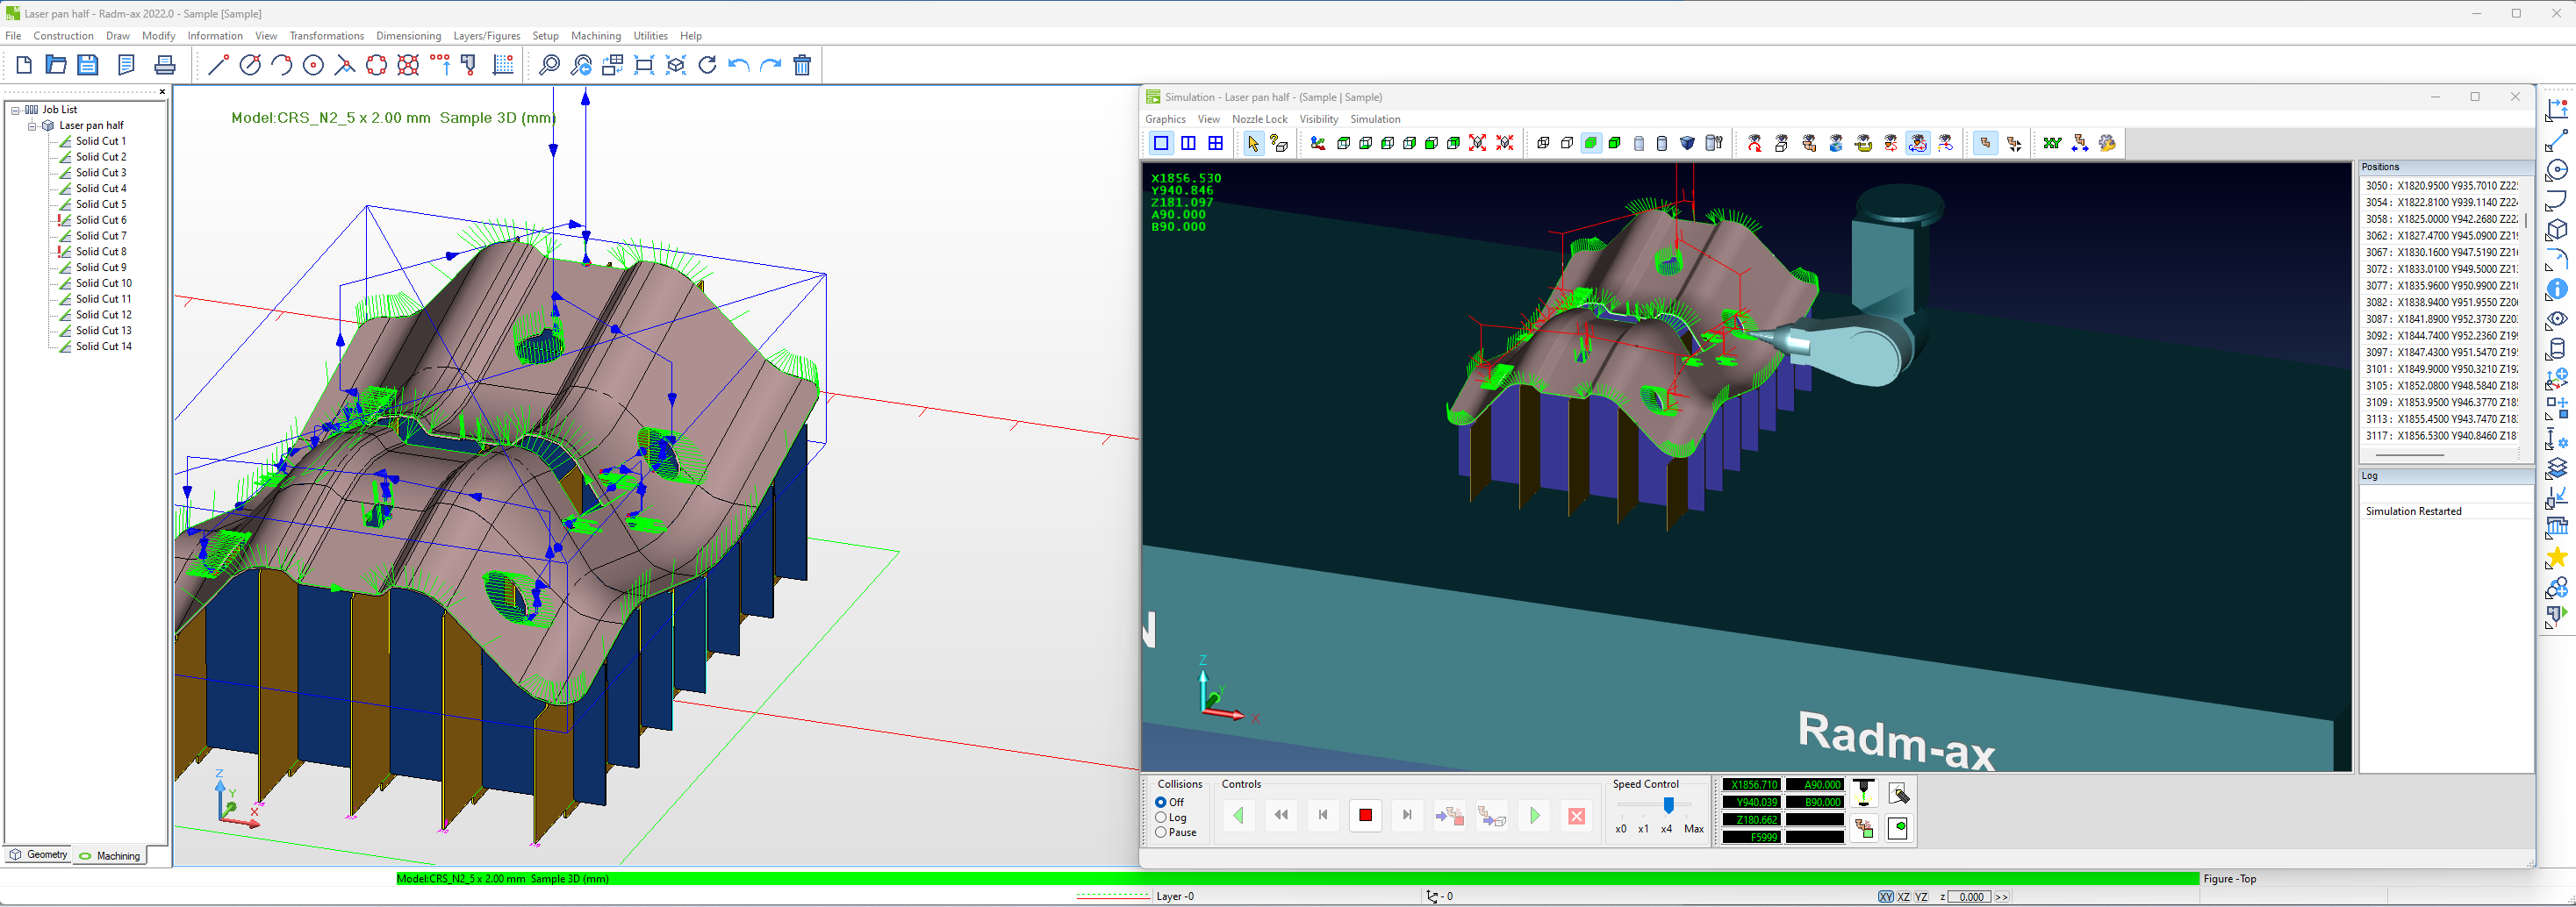Click the Speed Control slider handle
Screen dimensions: 2576x907
[x=1668, y=806]
